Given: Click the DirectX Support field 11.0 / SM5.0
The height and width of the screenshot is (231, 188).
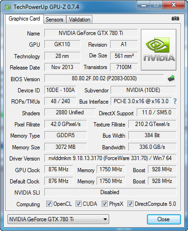Looking at the screenshot, I should tap(156, 112).
